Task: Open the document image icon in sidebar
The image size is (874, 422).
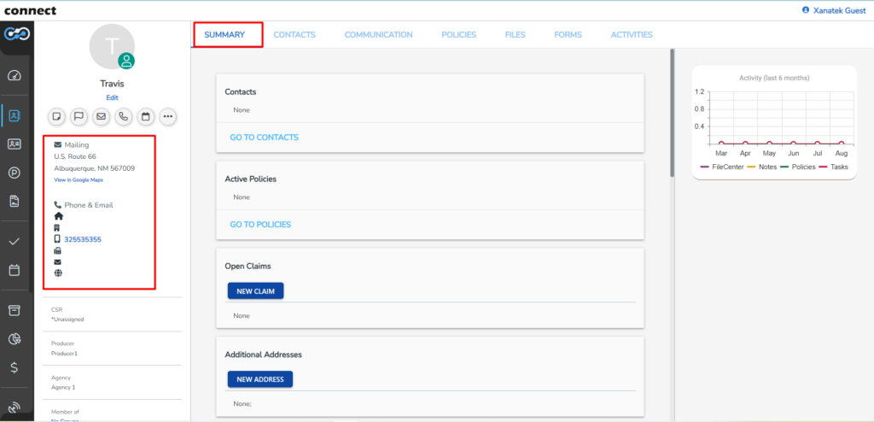Action: [x=15, y=202]
